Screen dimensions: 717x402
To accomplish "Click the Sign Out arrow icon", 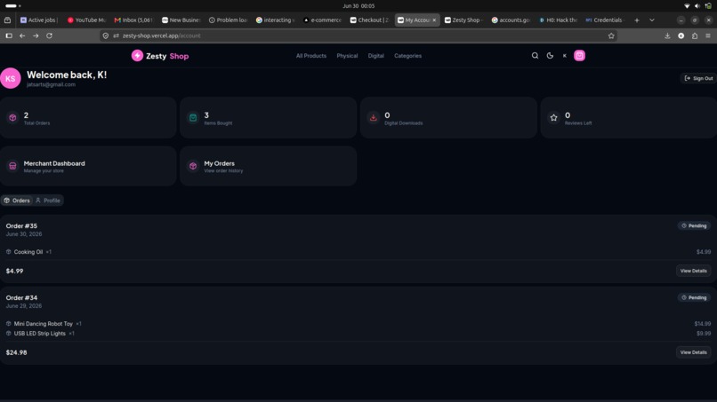I will coord(687,78).
